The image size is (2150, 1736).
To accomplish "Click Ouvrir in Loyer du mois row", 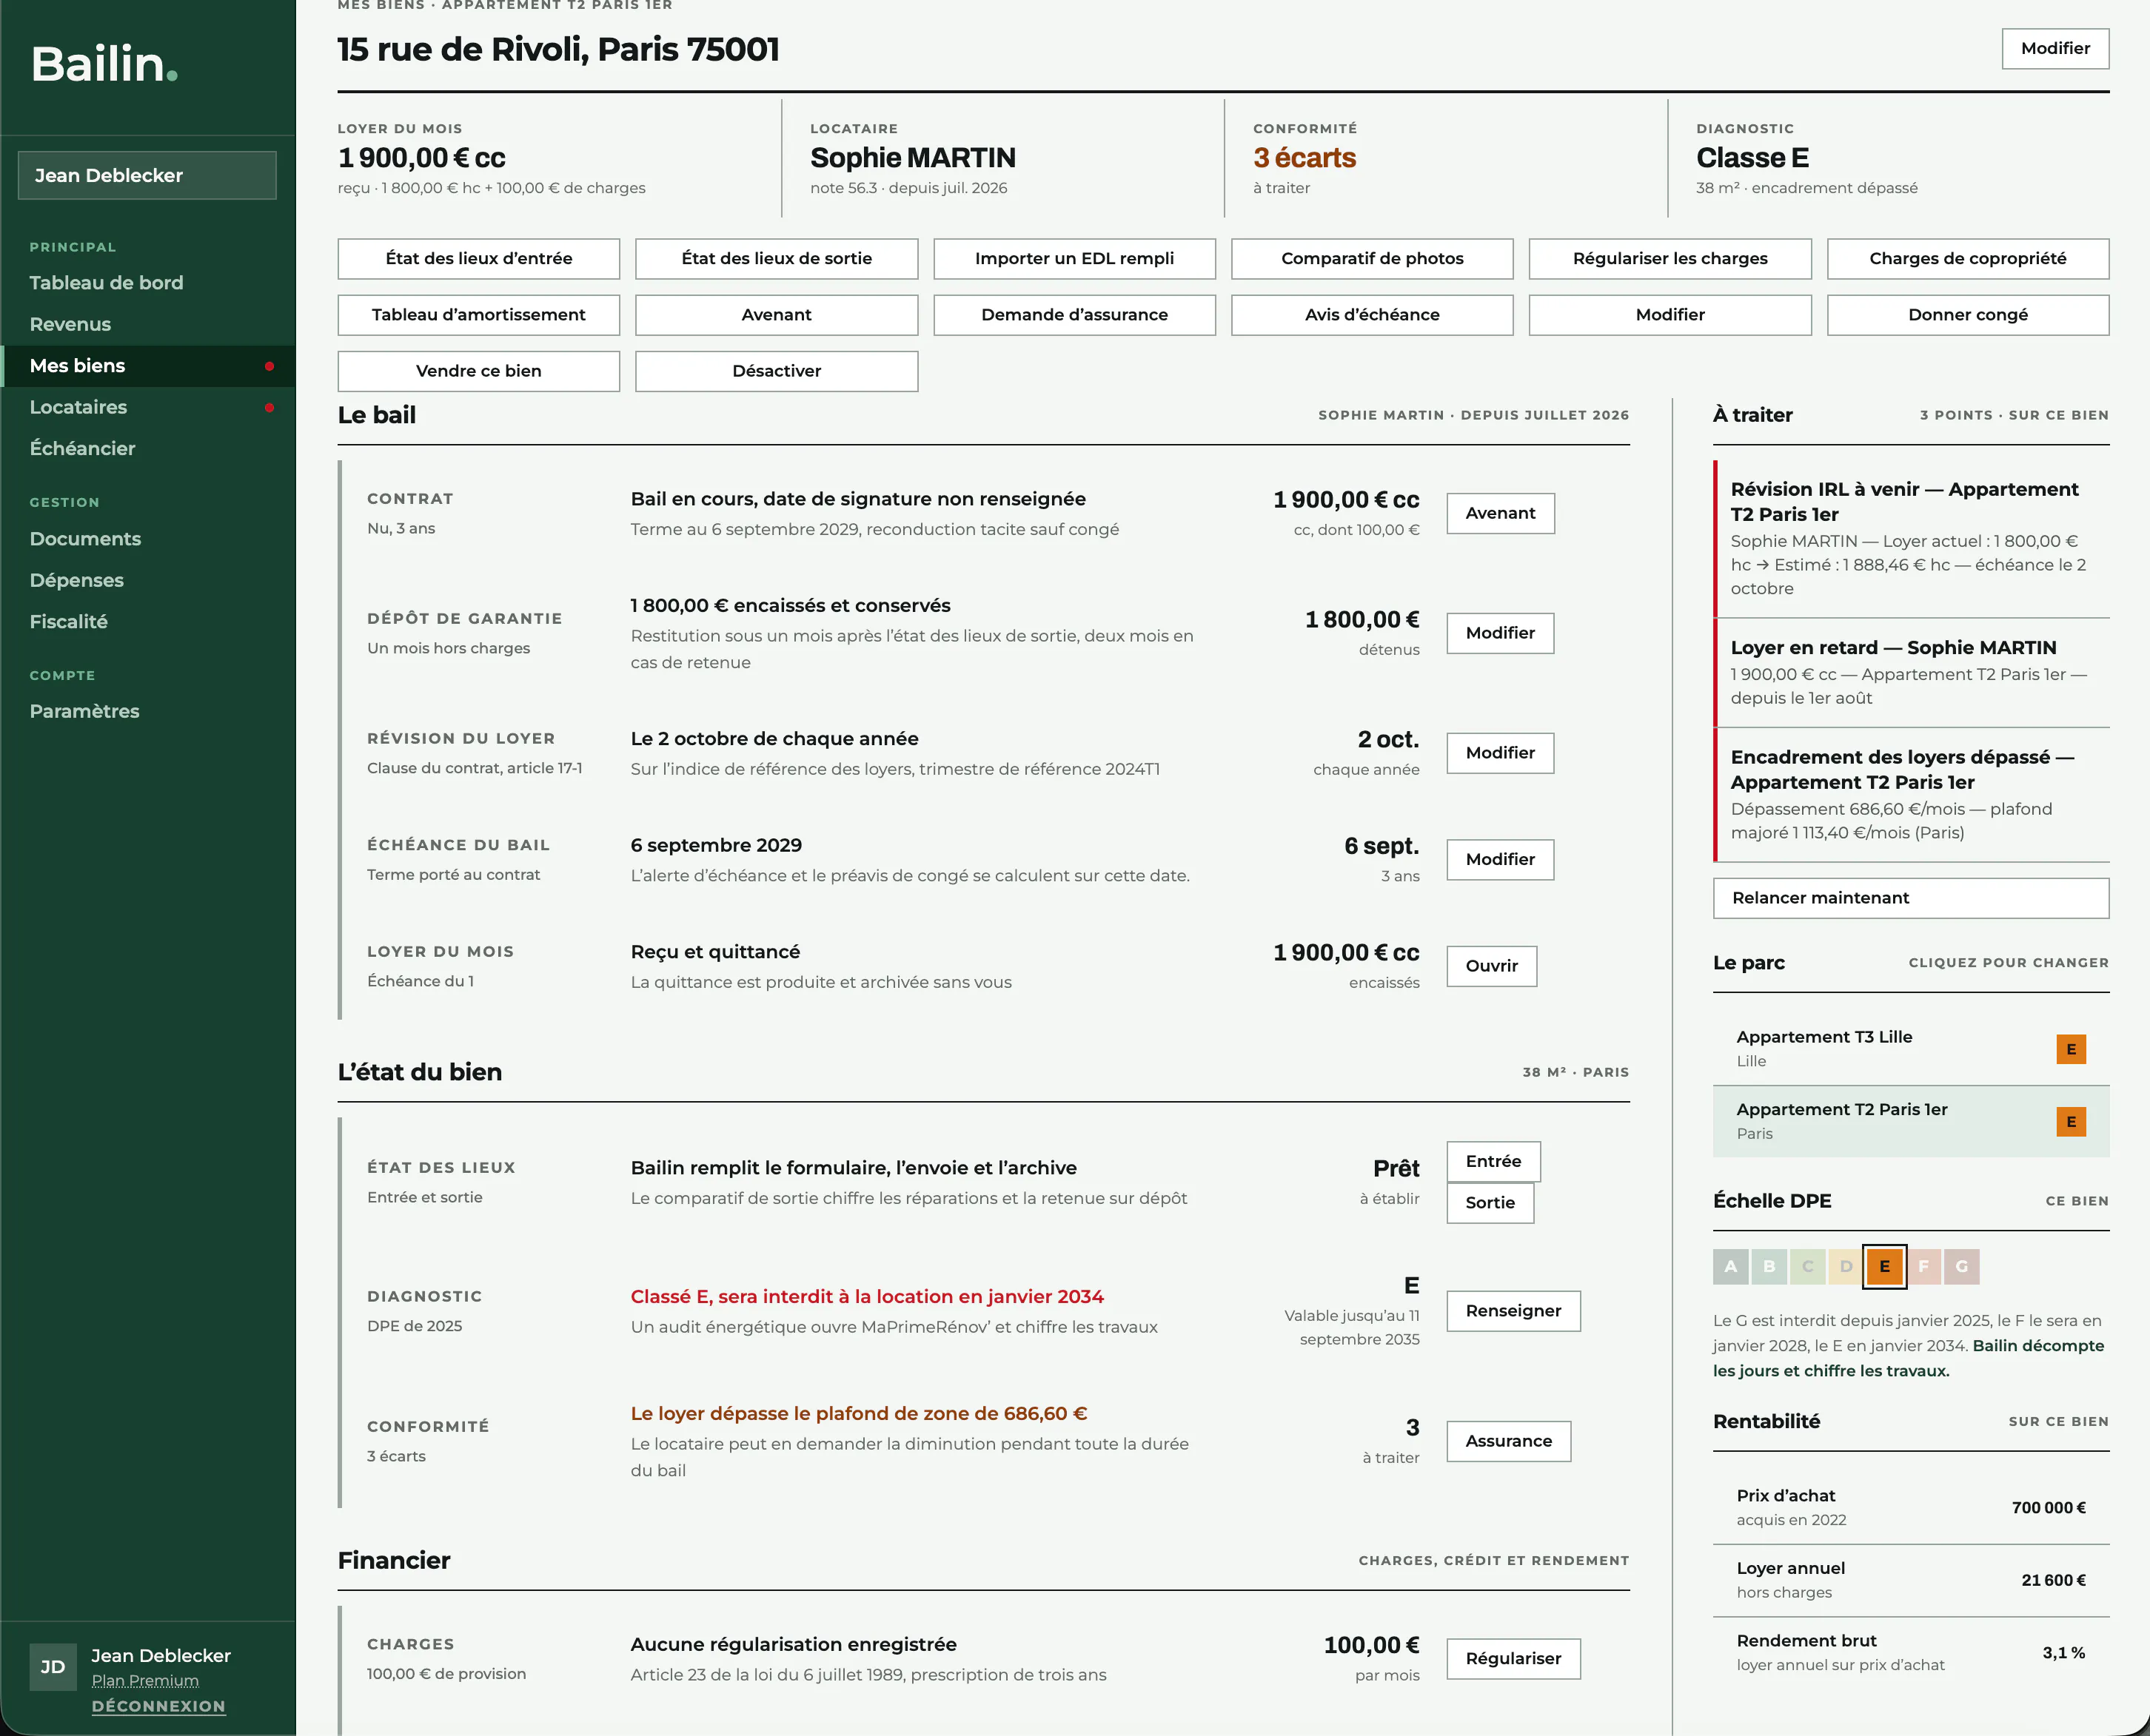I will pyautogui.click(x=1492, y=966).
